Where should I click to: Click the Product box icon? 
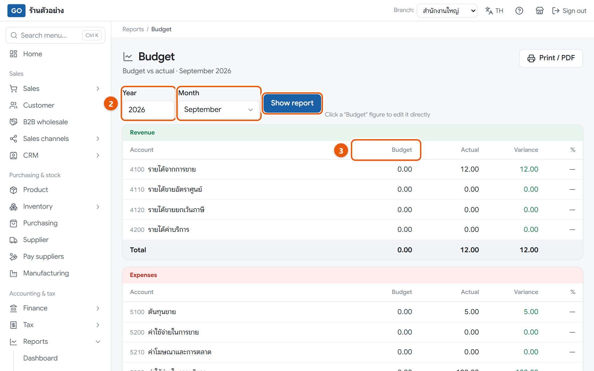point(13,190)
